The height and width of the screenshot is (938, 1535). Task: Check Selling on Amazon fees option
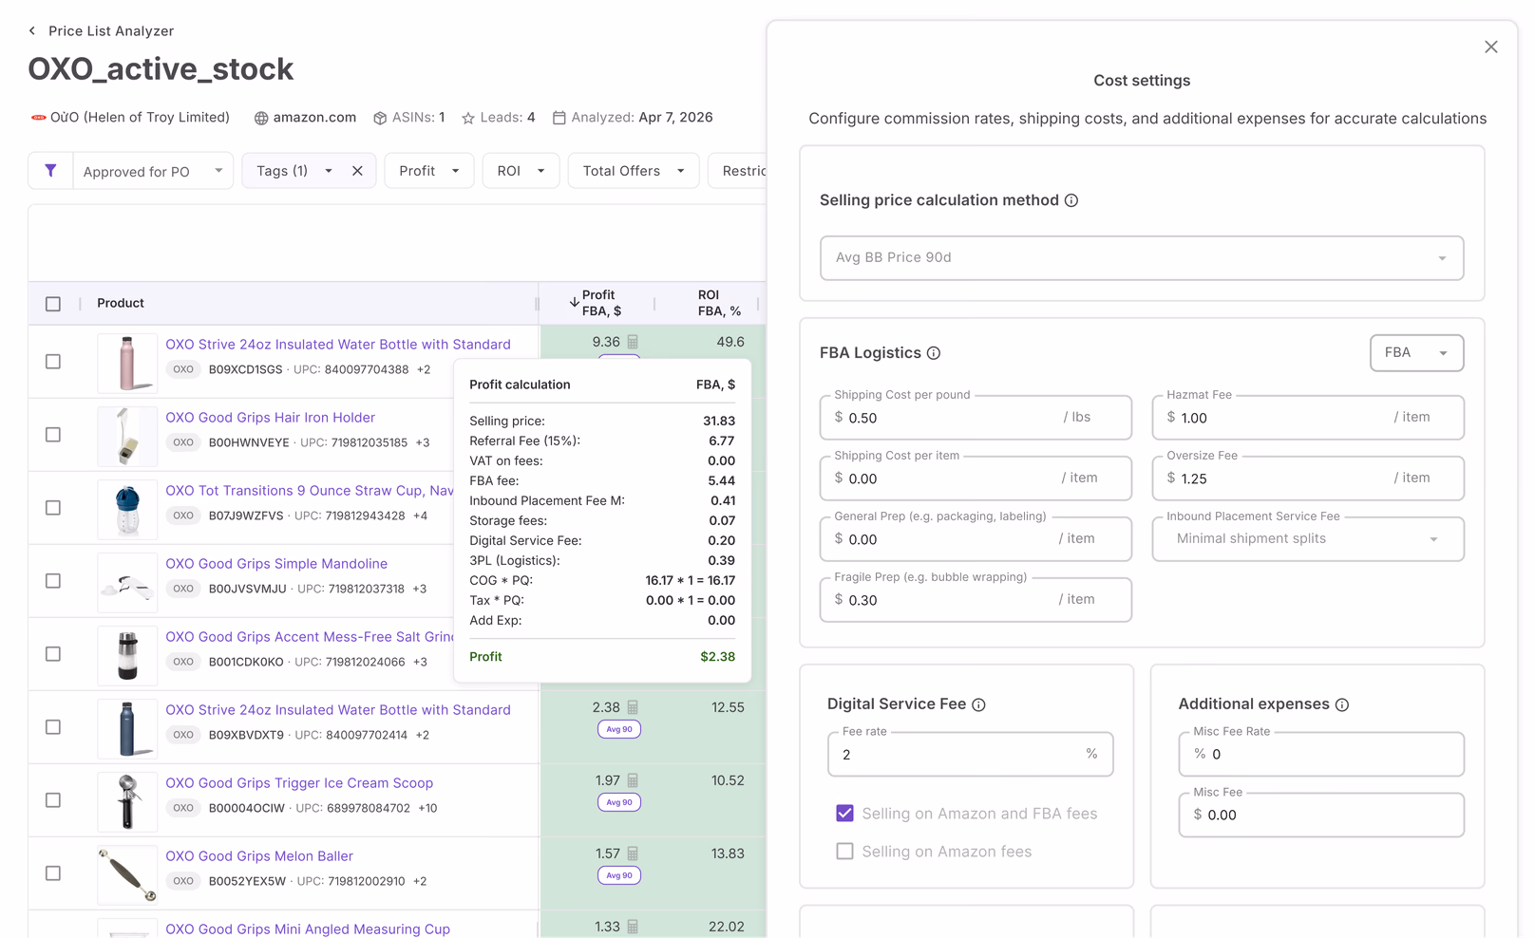click(844, 852)
